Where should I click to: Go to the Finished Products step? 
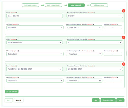click(30, 5)
